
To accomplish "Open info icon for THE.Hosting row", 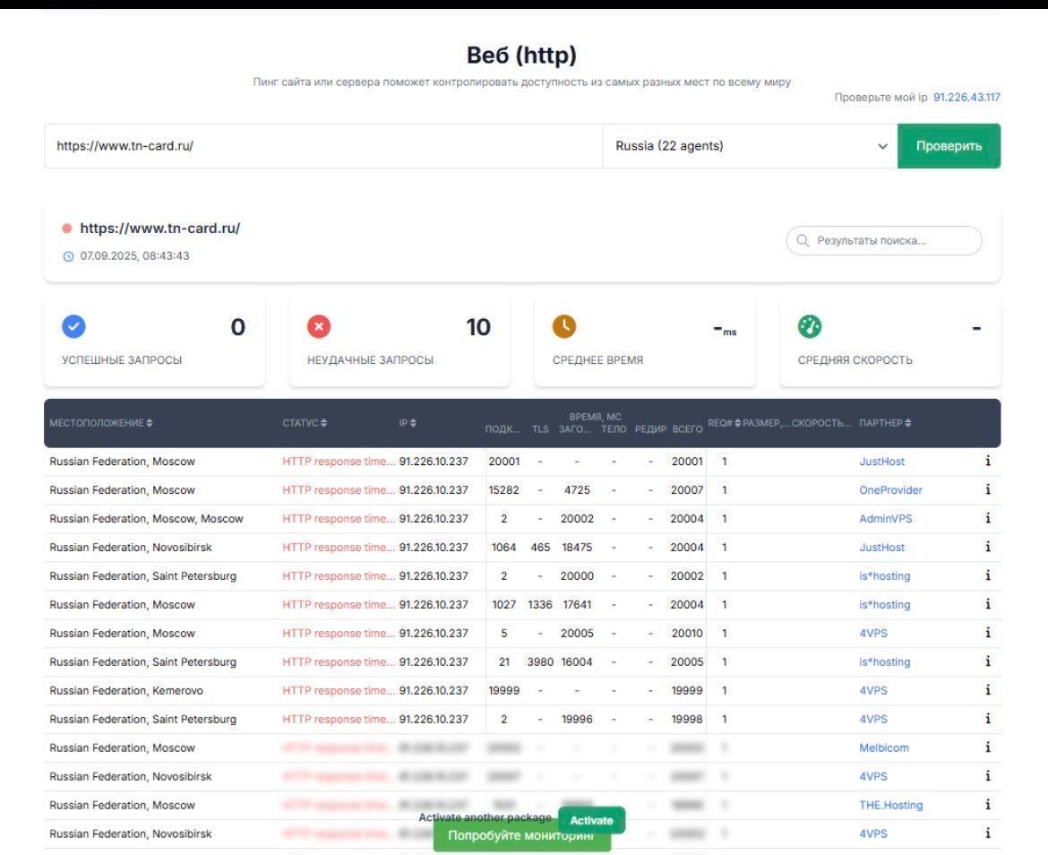I will coord(987,806).
